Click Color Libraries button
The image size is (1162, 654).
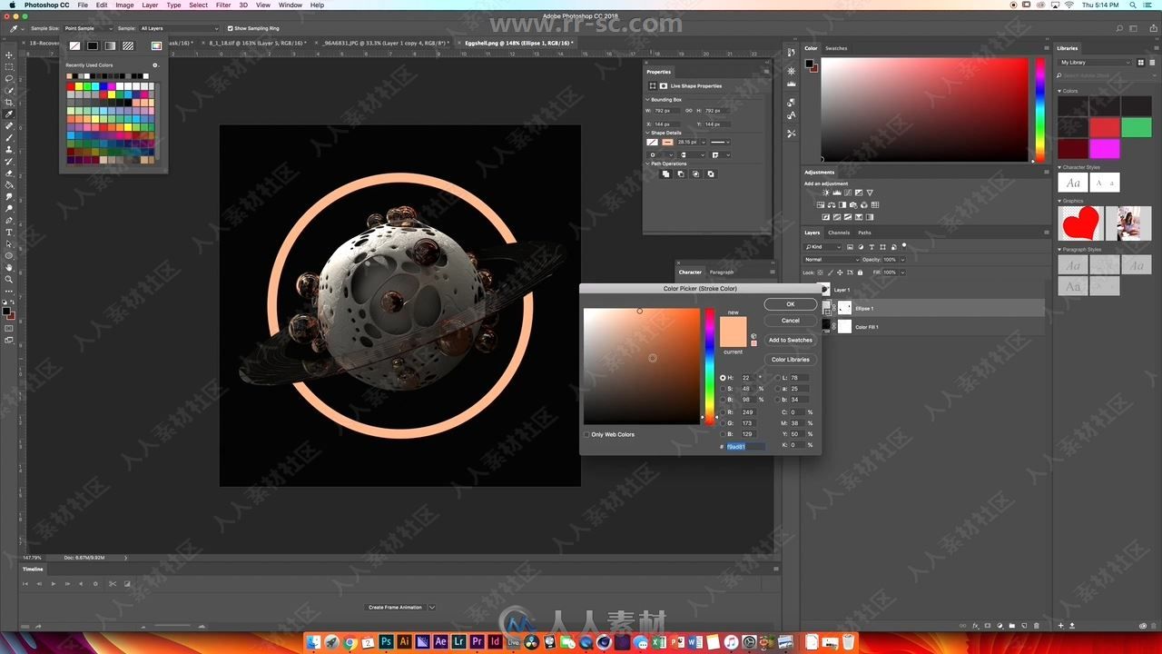pyautogui.click(x=791, y=360)
